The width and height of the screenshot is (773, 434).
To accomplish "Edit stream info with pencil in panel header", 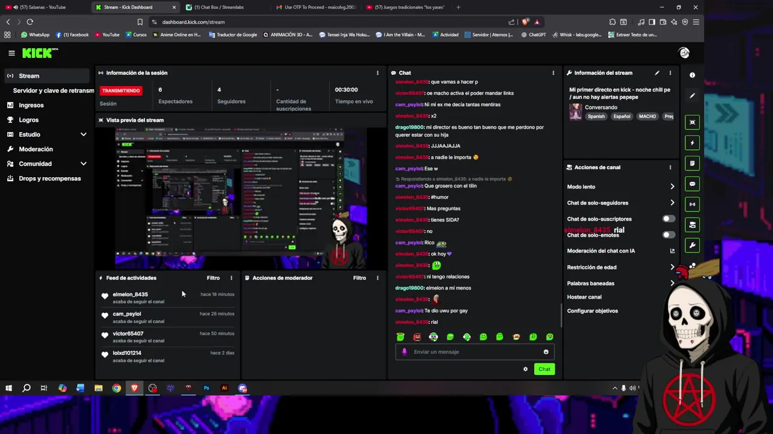I will [x=657, y=73].
